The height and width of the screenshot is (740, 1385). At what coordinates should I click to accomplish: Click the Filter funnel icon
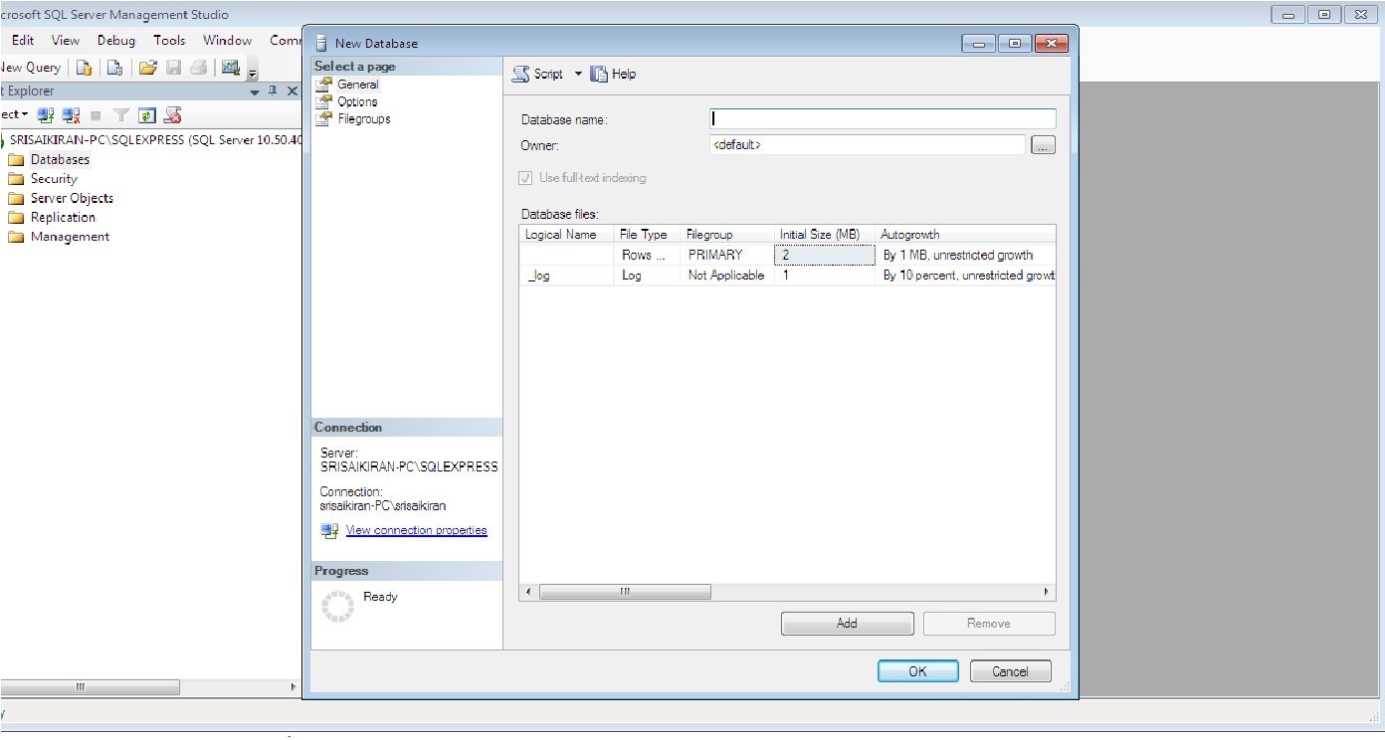[121, 115]
